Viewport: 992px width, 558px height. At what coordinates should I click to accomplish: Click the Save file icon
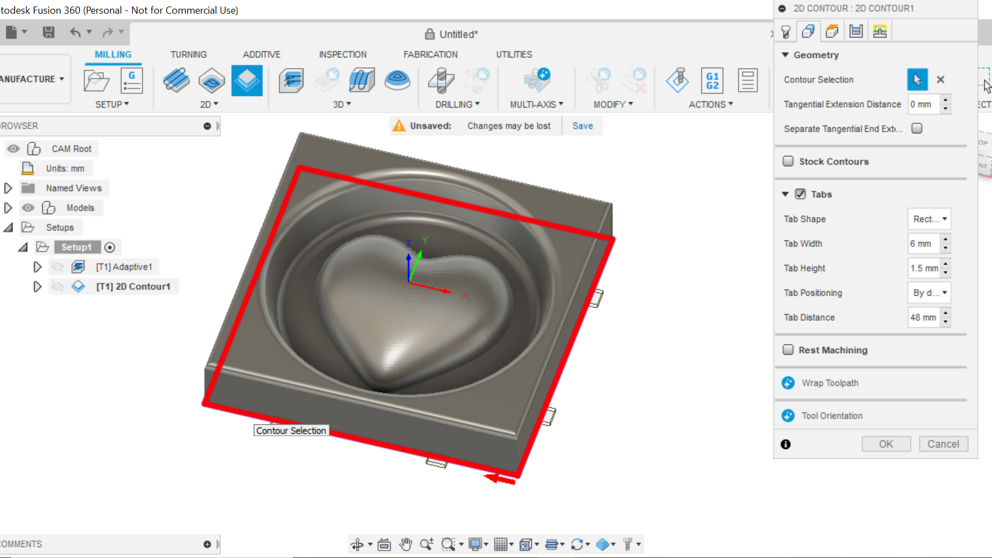49,32
